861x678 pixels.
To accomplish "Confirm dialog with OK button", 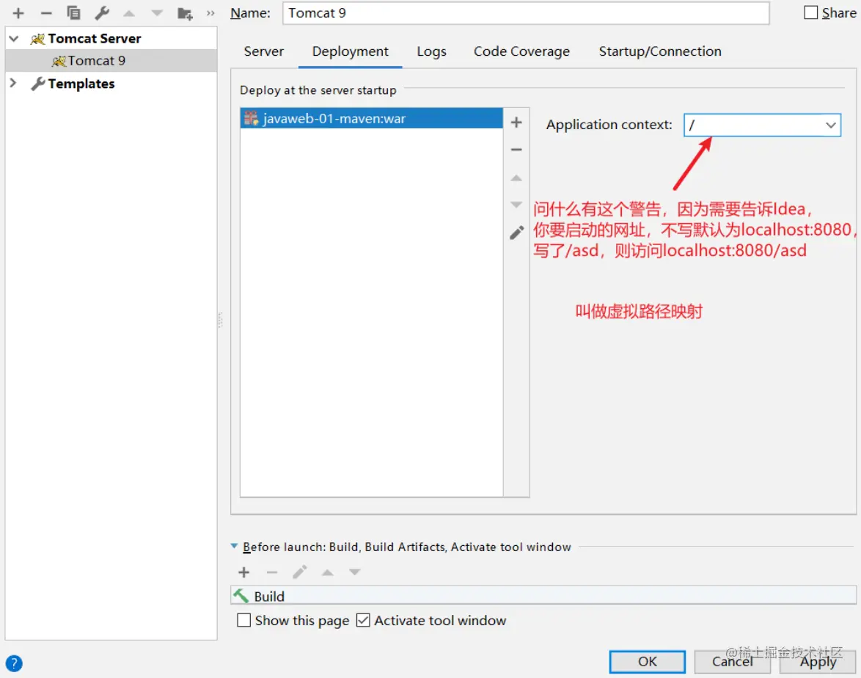I will pos(648,662).
